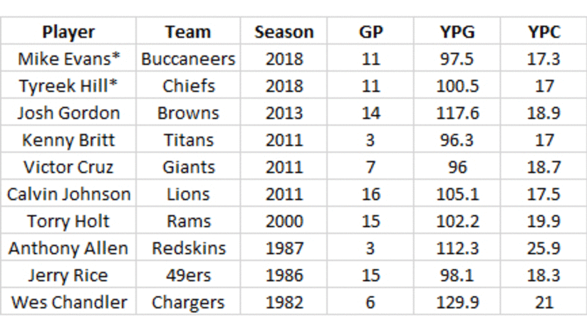Click the Kenny Britt player cell
Screen dimensions: 587x330
[x=68, y=140]
